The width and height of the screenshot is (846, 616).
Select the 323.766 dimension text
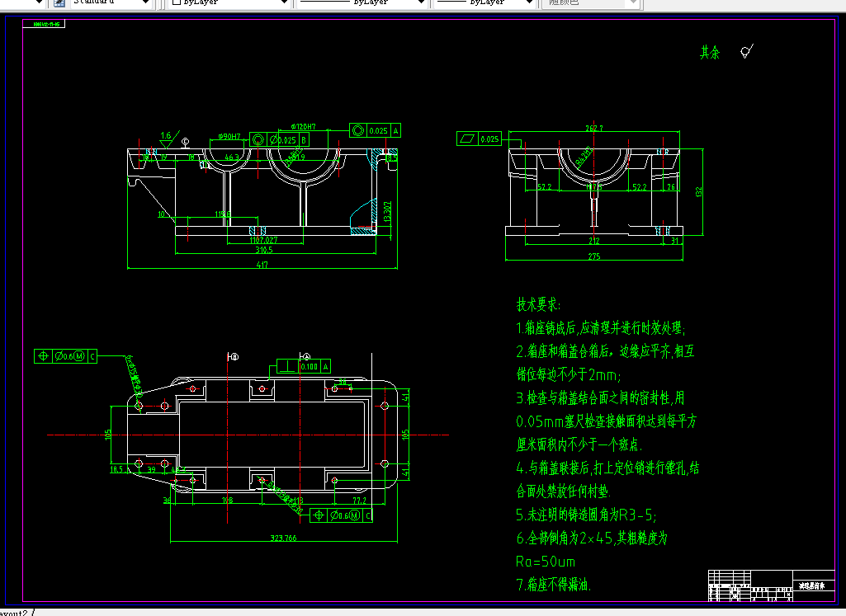click(x=283, y=538)
